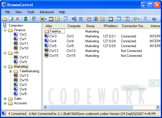This screenshot has height=118, width=162.
Task: Select the Finance folder in the tree
Action: (x=20, y=30)
